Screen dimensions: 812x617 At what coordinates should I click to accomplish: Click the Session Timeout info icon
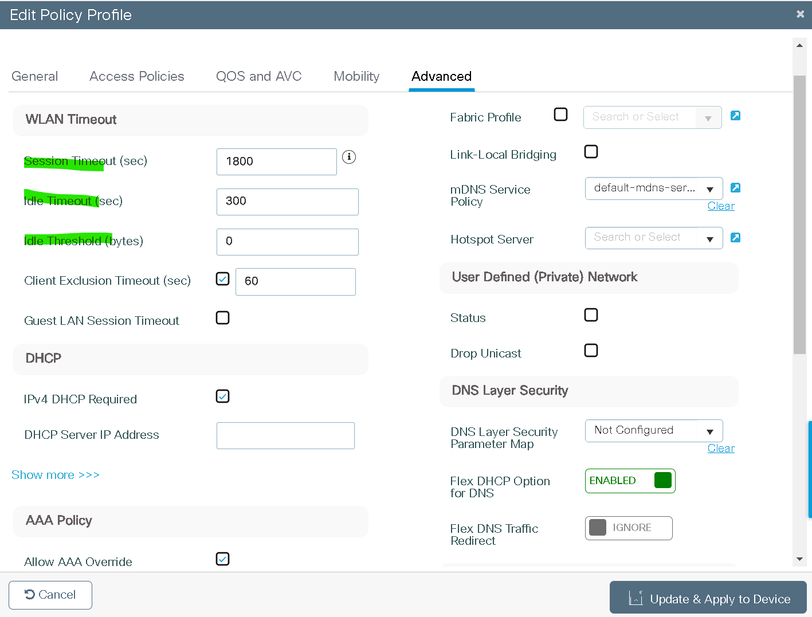[x=349, y=156]
